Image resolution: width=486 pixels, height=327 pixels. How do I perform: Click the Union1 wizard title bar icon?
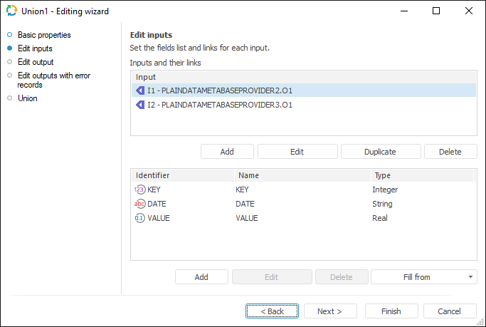11,11
